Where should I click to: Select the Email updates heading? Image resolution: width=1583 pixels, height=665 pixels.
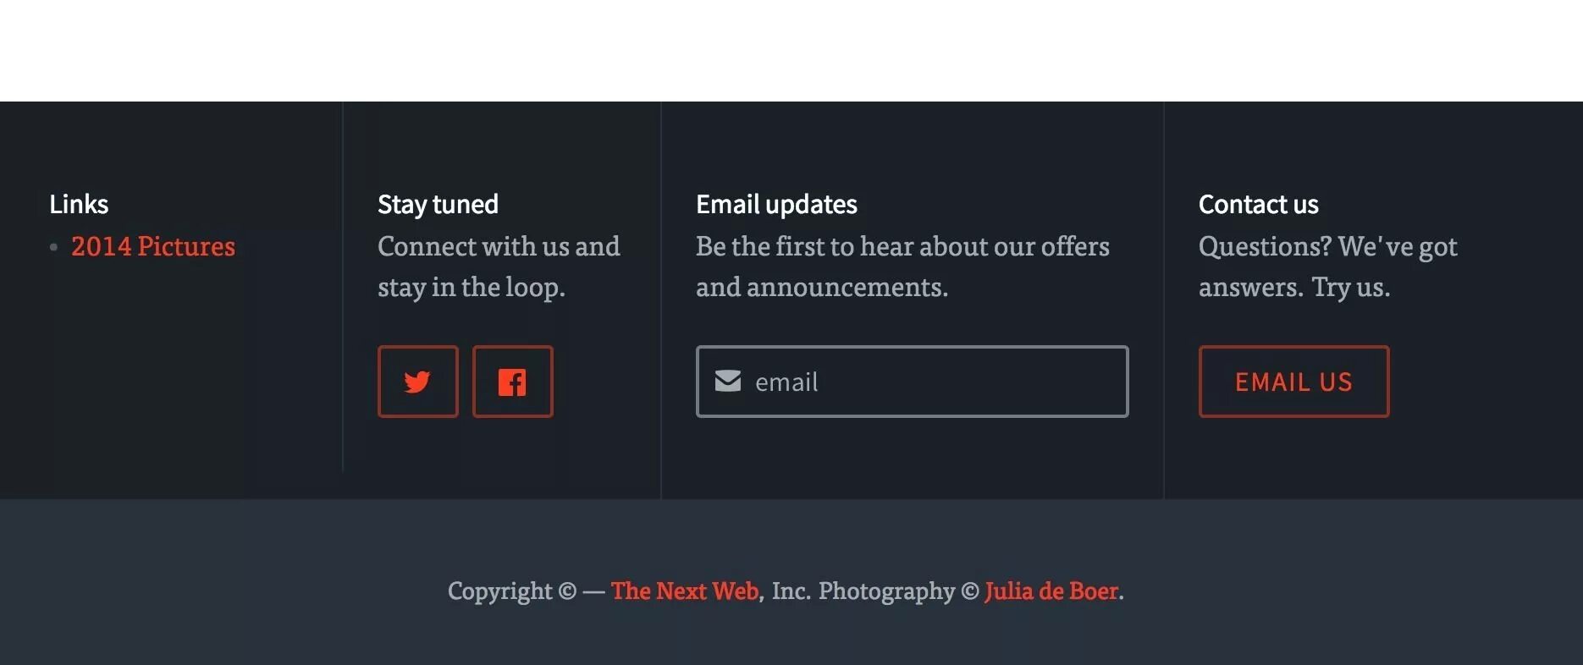point(776,205)
